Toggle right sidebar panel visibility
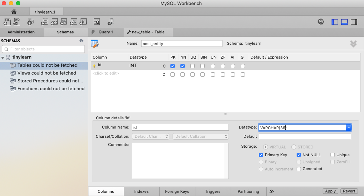The image size is (364, 196). [354, 22]
